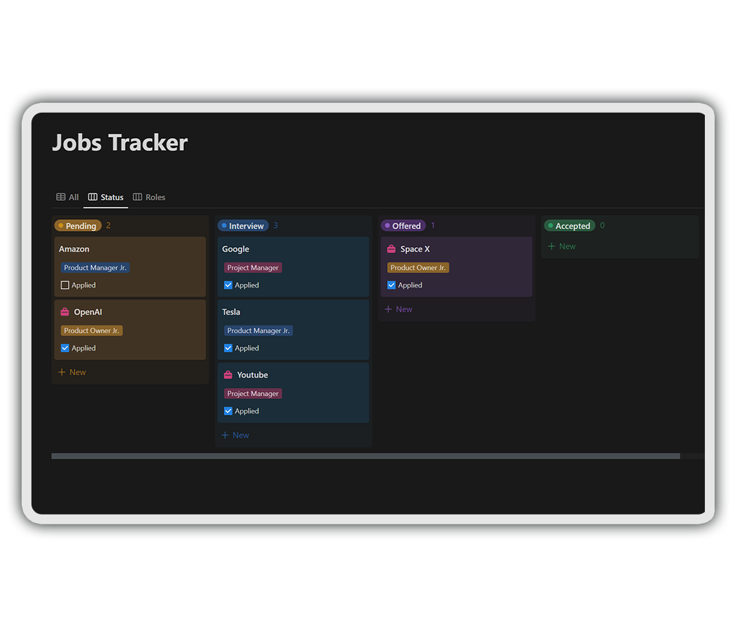Open the Space X card title
This screenshot has height=630, width=735.
(415, 249)
